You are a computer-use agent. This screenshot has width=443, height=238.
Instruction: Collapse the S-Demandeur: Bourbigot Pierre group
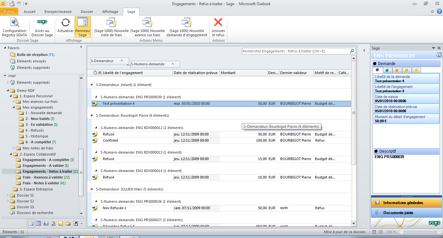click(92, 115)
